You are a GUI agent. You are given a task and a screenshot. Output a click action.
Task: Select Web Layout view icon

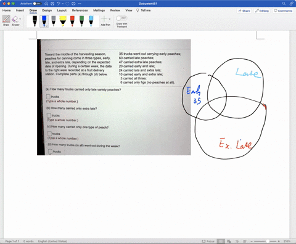(229, 241)
